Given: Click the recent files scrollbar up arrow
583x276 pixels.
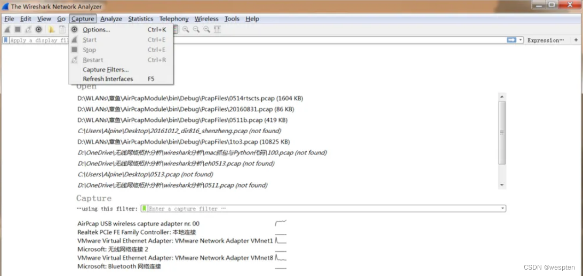Looking at the screenshot, I should [x=502, y=96].
